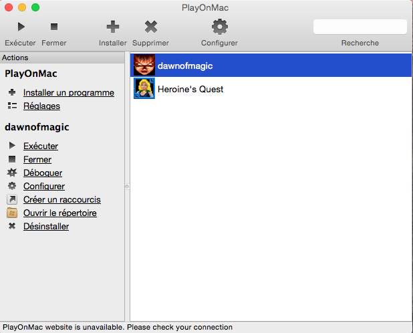Viewport: 413px width, 333px height.
Task: Click the Fermer toolbar label
Action: pos(54,43)
